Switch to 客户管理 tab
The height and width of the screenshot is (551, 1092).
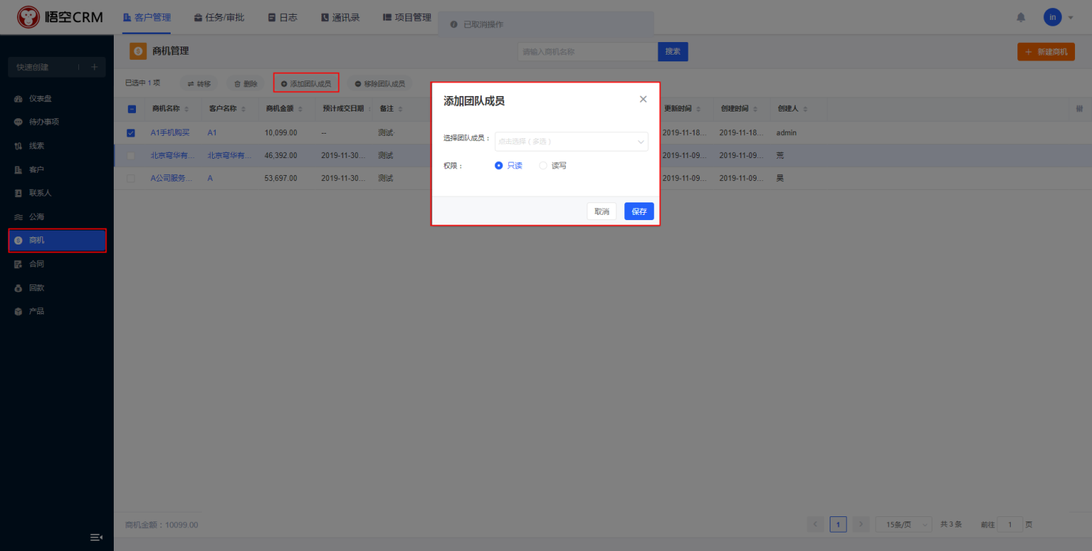(146, 17)
